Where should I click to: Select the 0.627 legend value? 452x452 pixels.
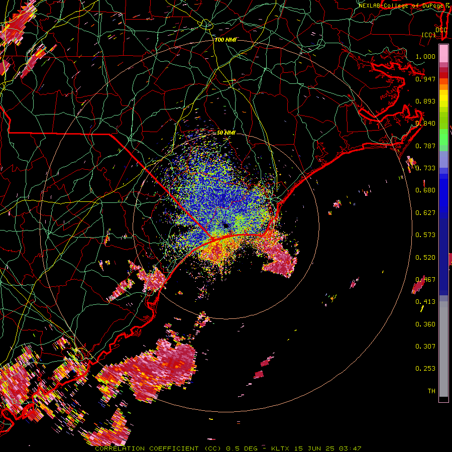(x=425, y=213)
